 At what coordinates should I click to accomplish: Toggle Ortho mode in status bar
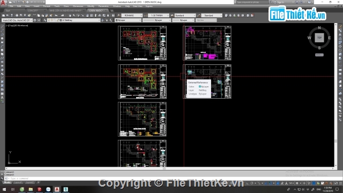tap(248, 183)
